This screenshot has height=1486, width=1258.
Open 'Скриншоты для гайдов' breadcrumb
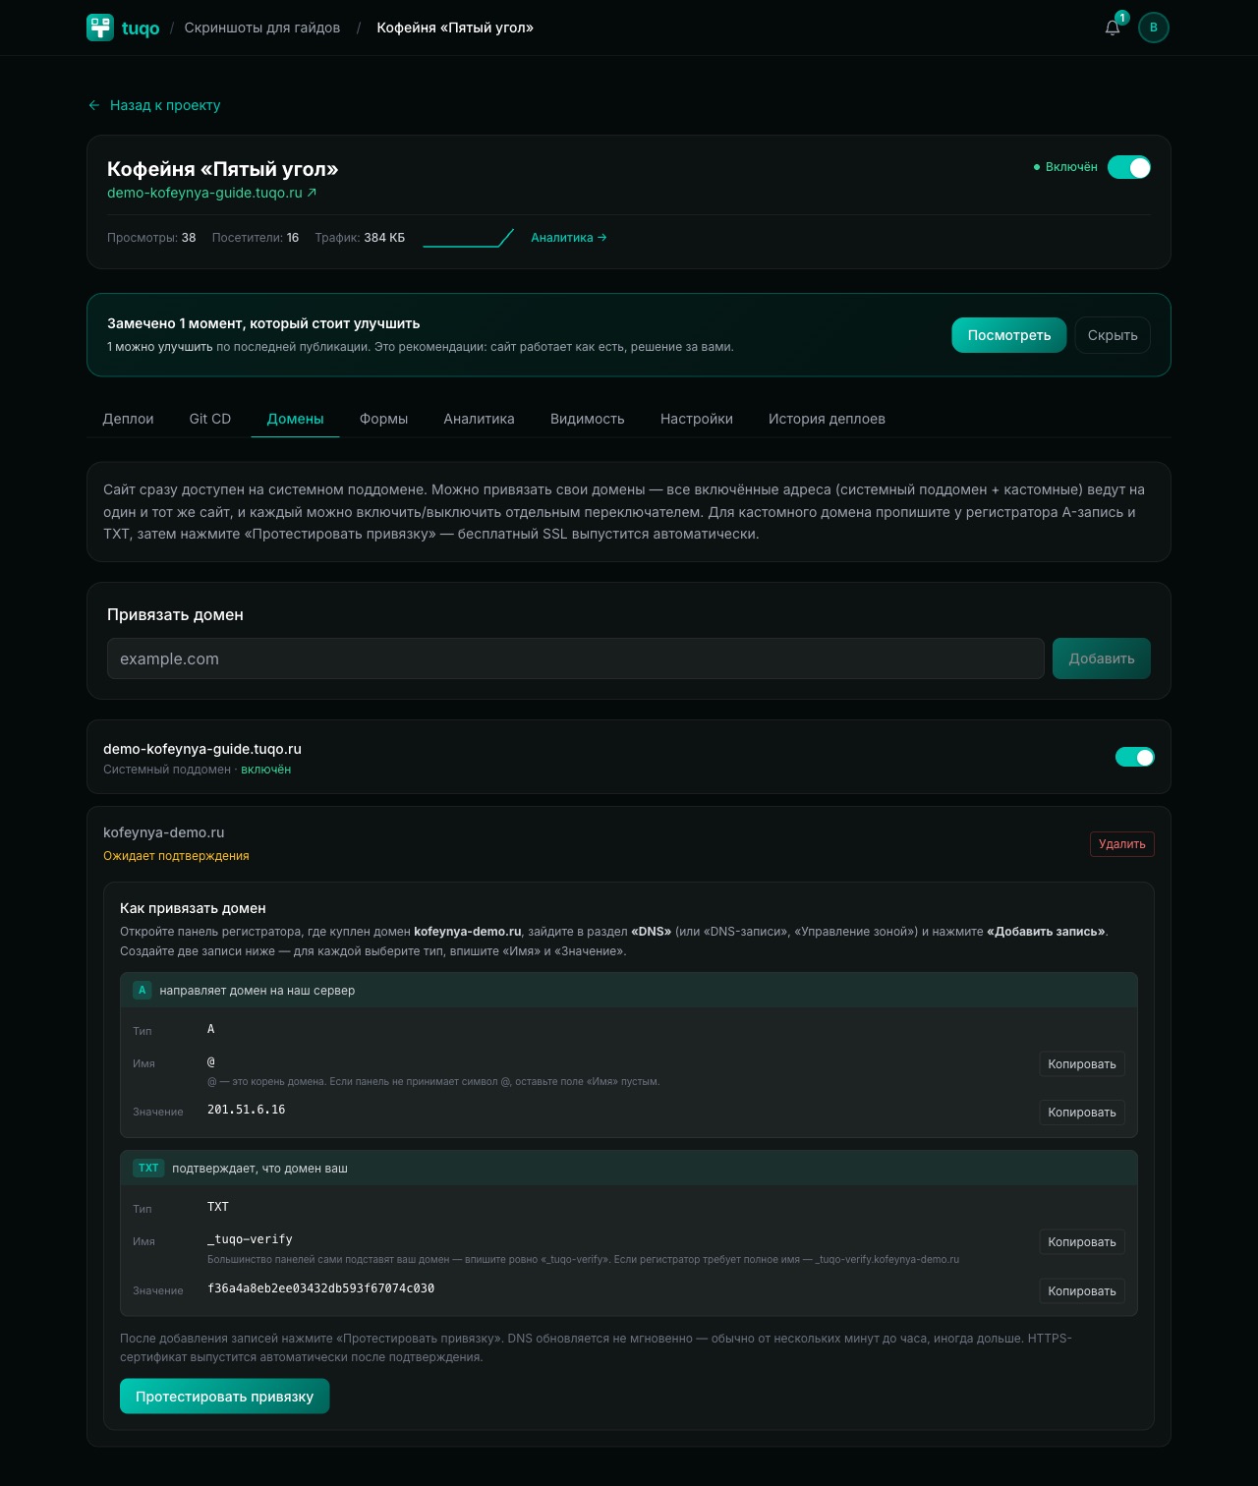[262, 28]
